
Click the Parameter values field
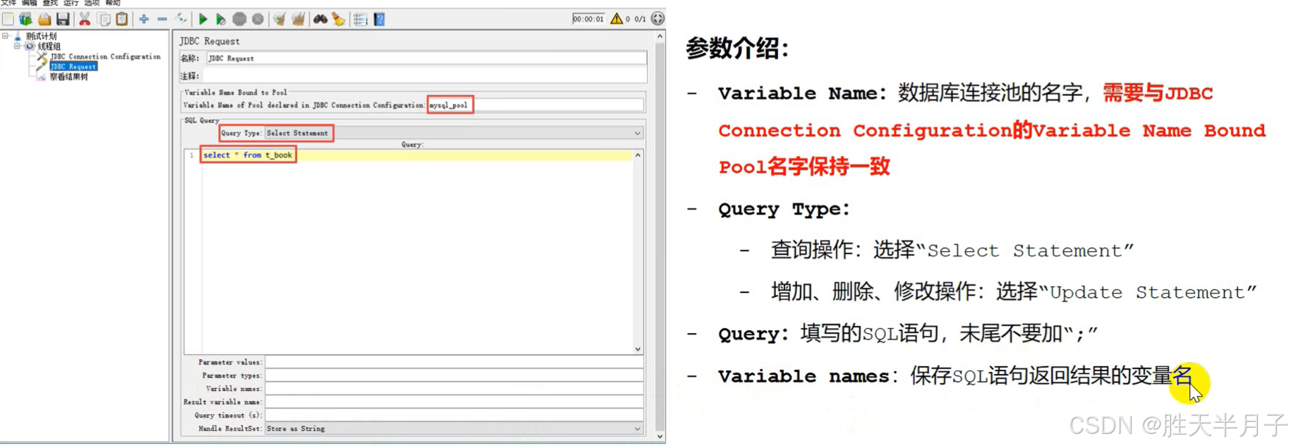point(454,363)
